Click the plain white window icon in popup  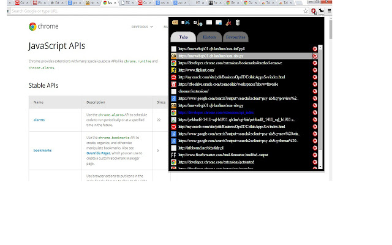[x=209, y=23]
